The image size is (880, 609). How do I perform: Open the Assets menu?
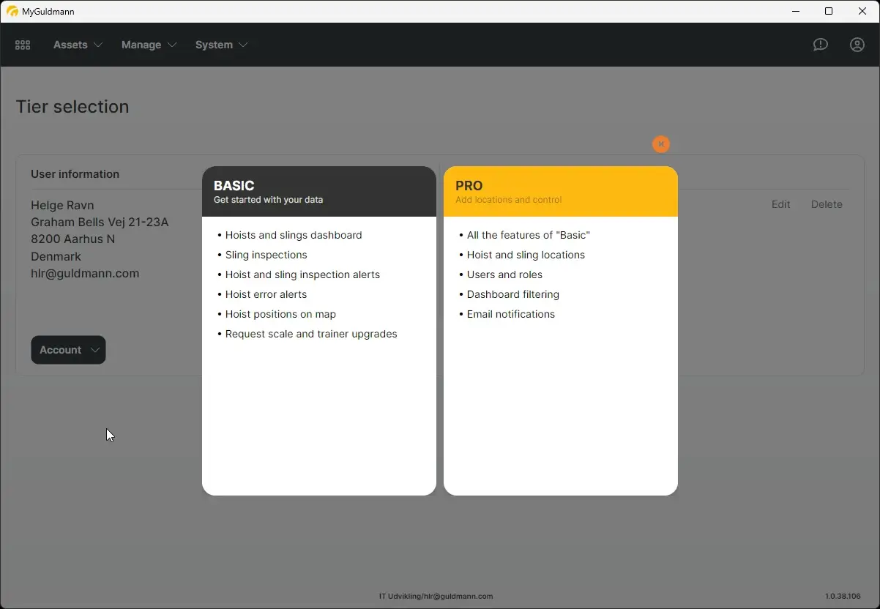tap(70, 45)
